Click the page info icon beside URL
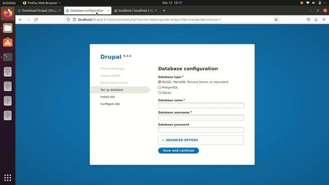 point(74,20)
